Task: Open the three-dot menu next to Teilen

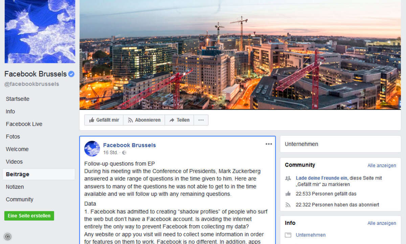Action: [201, 120]
